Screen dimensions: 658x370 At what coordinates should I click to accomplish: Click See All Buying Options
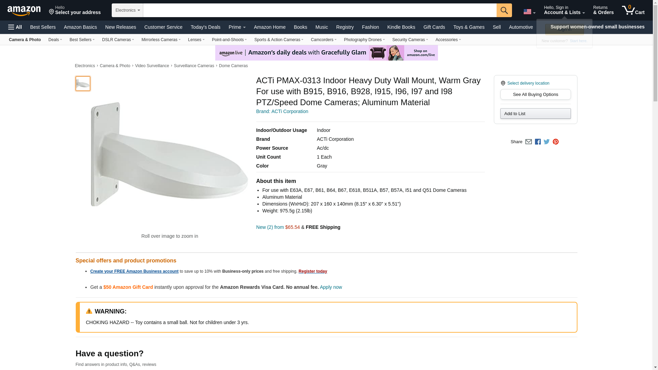coord(535,95)
